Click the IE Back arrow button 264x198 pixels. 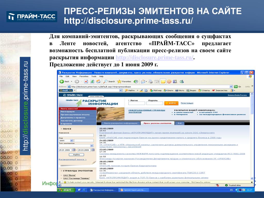(62, 81)
